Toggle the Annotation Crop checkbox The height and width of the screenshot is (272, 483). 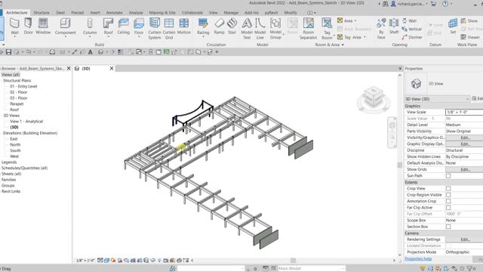(x=448, y=201)
